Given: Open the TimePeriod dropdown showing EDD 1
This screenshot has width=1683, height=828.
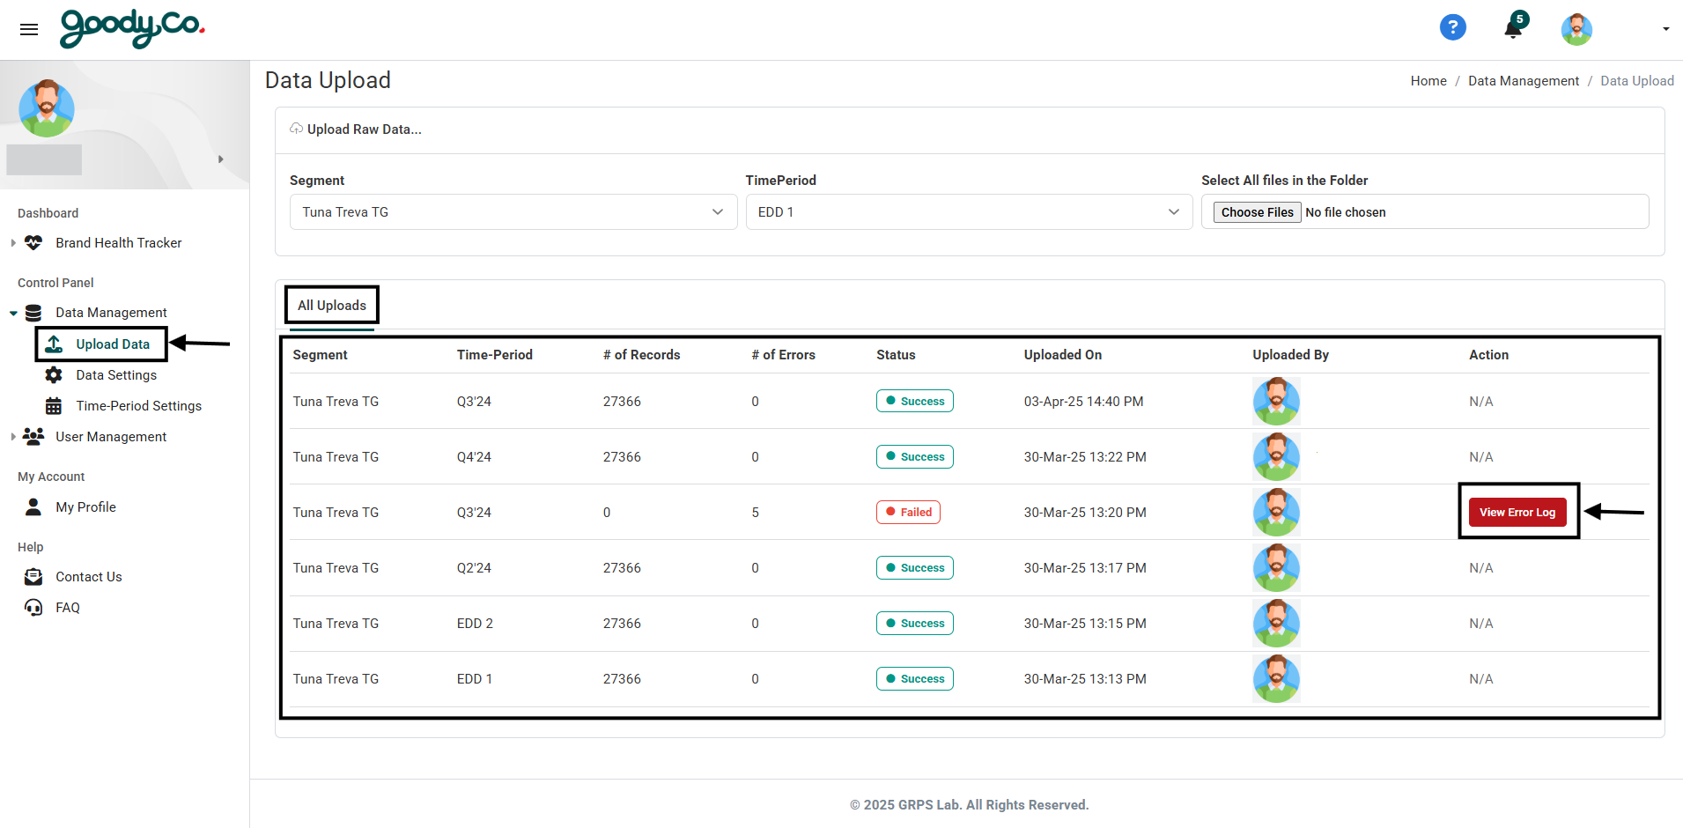Looking at the screenshot, I should 968,212.
